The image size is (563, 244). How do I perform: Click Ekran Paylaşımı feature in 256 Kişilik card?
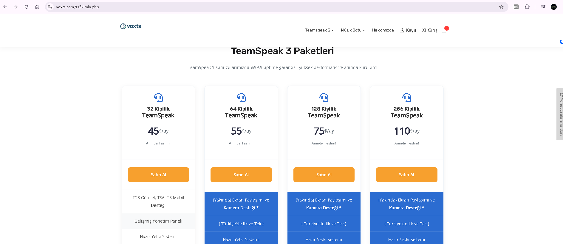coord(407,204)
